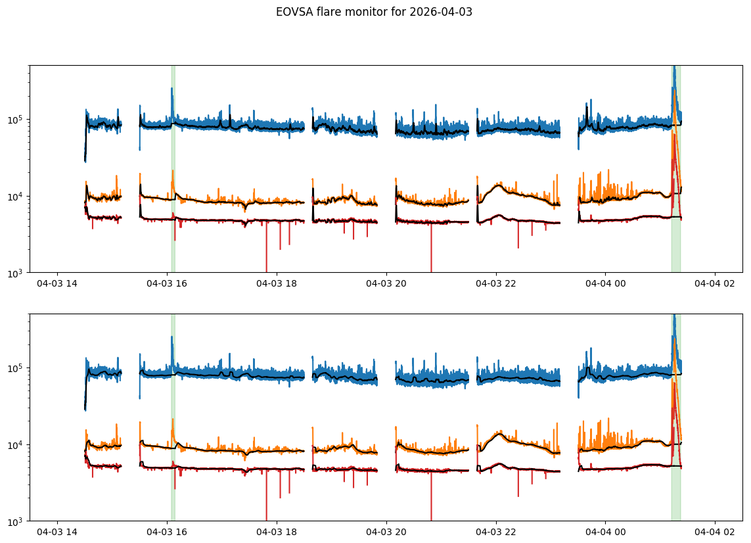Select the green flare band at the right of the upper plot

(x=675, y=164)
